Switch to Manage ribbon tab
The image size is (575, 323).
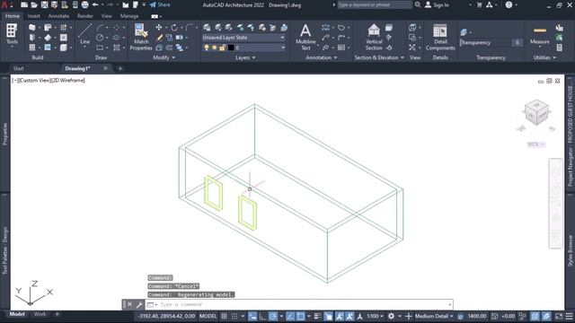pos(129,16)
